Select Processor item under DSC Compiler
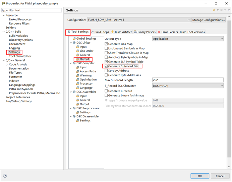Screen dimensions: 232x182 (86, 84)
